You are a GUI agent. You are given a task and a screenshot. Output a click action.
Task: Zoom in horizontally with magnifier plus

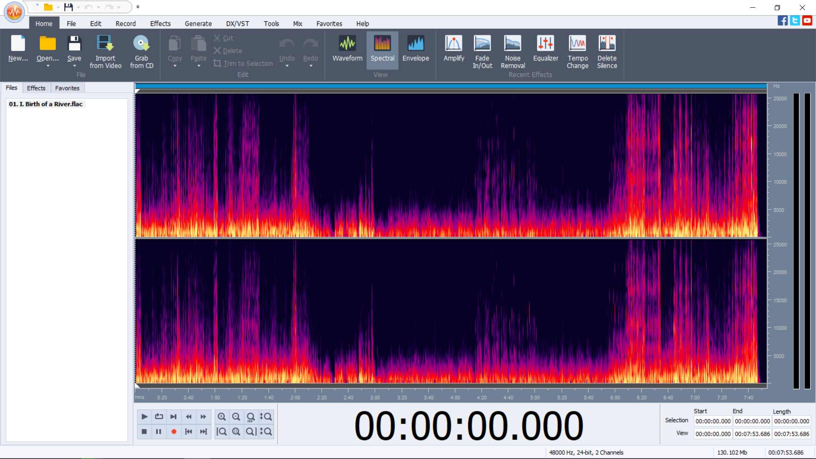[x=221, y=416]
